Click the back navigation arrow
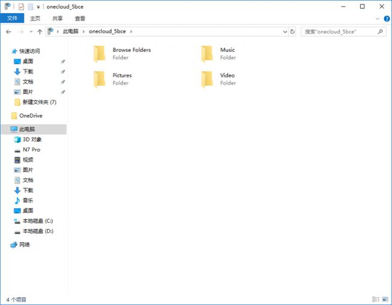 tap(8, 31)
